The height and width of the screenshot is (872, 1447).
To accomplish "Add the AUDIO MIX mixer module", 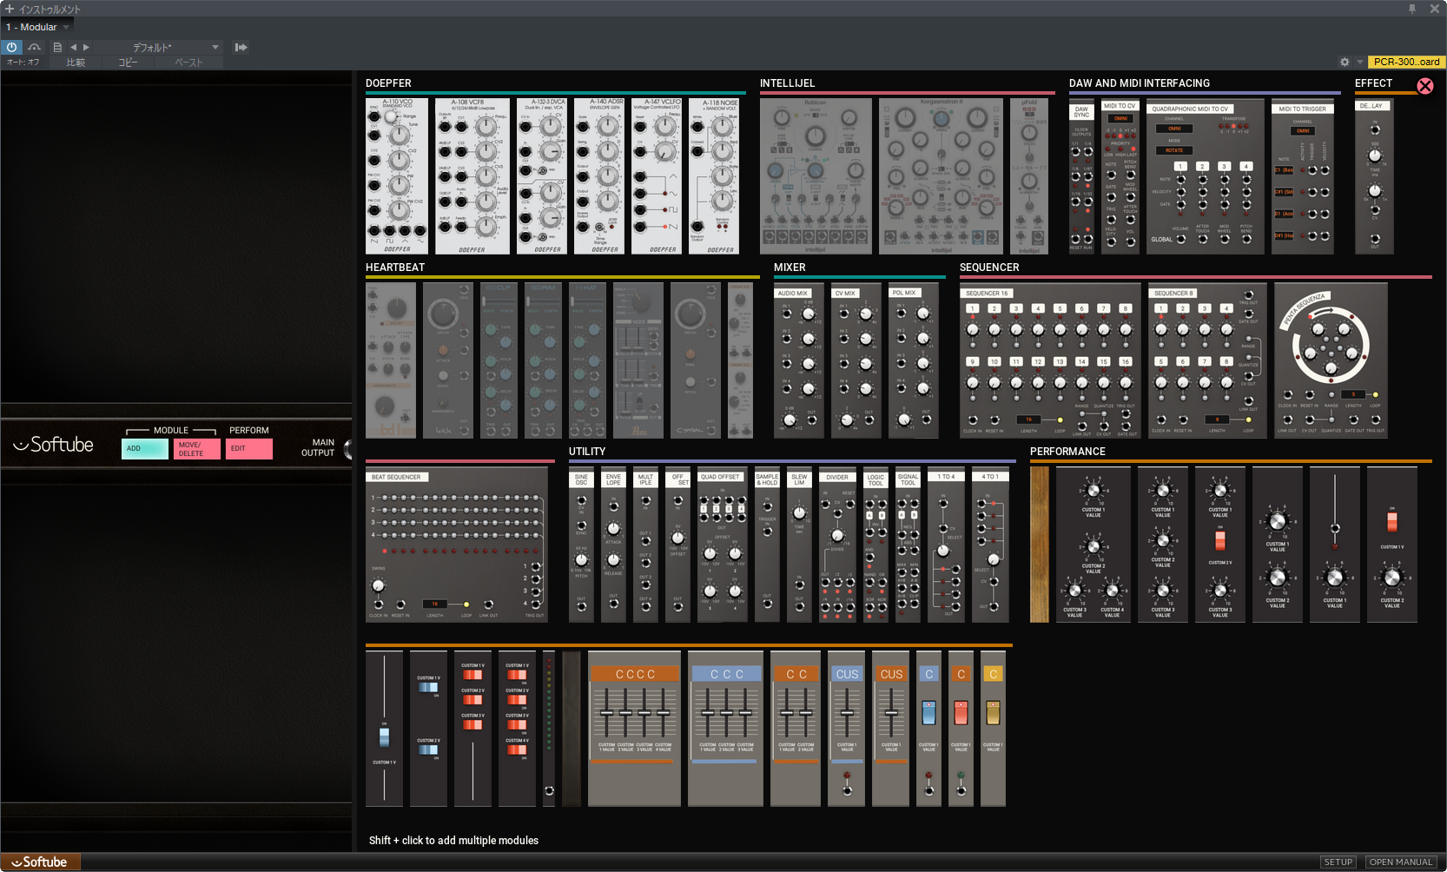I will 799,360.
